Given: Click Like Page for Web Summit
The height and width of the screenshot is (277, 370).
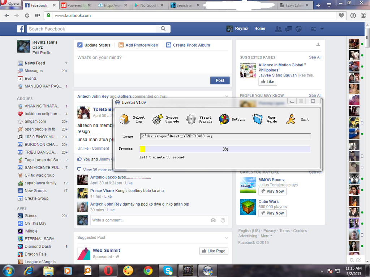Looking at the screenshot, I should pyautogui.click(x=214, y=251).
